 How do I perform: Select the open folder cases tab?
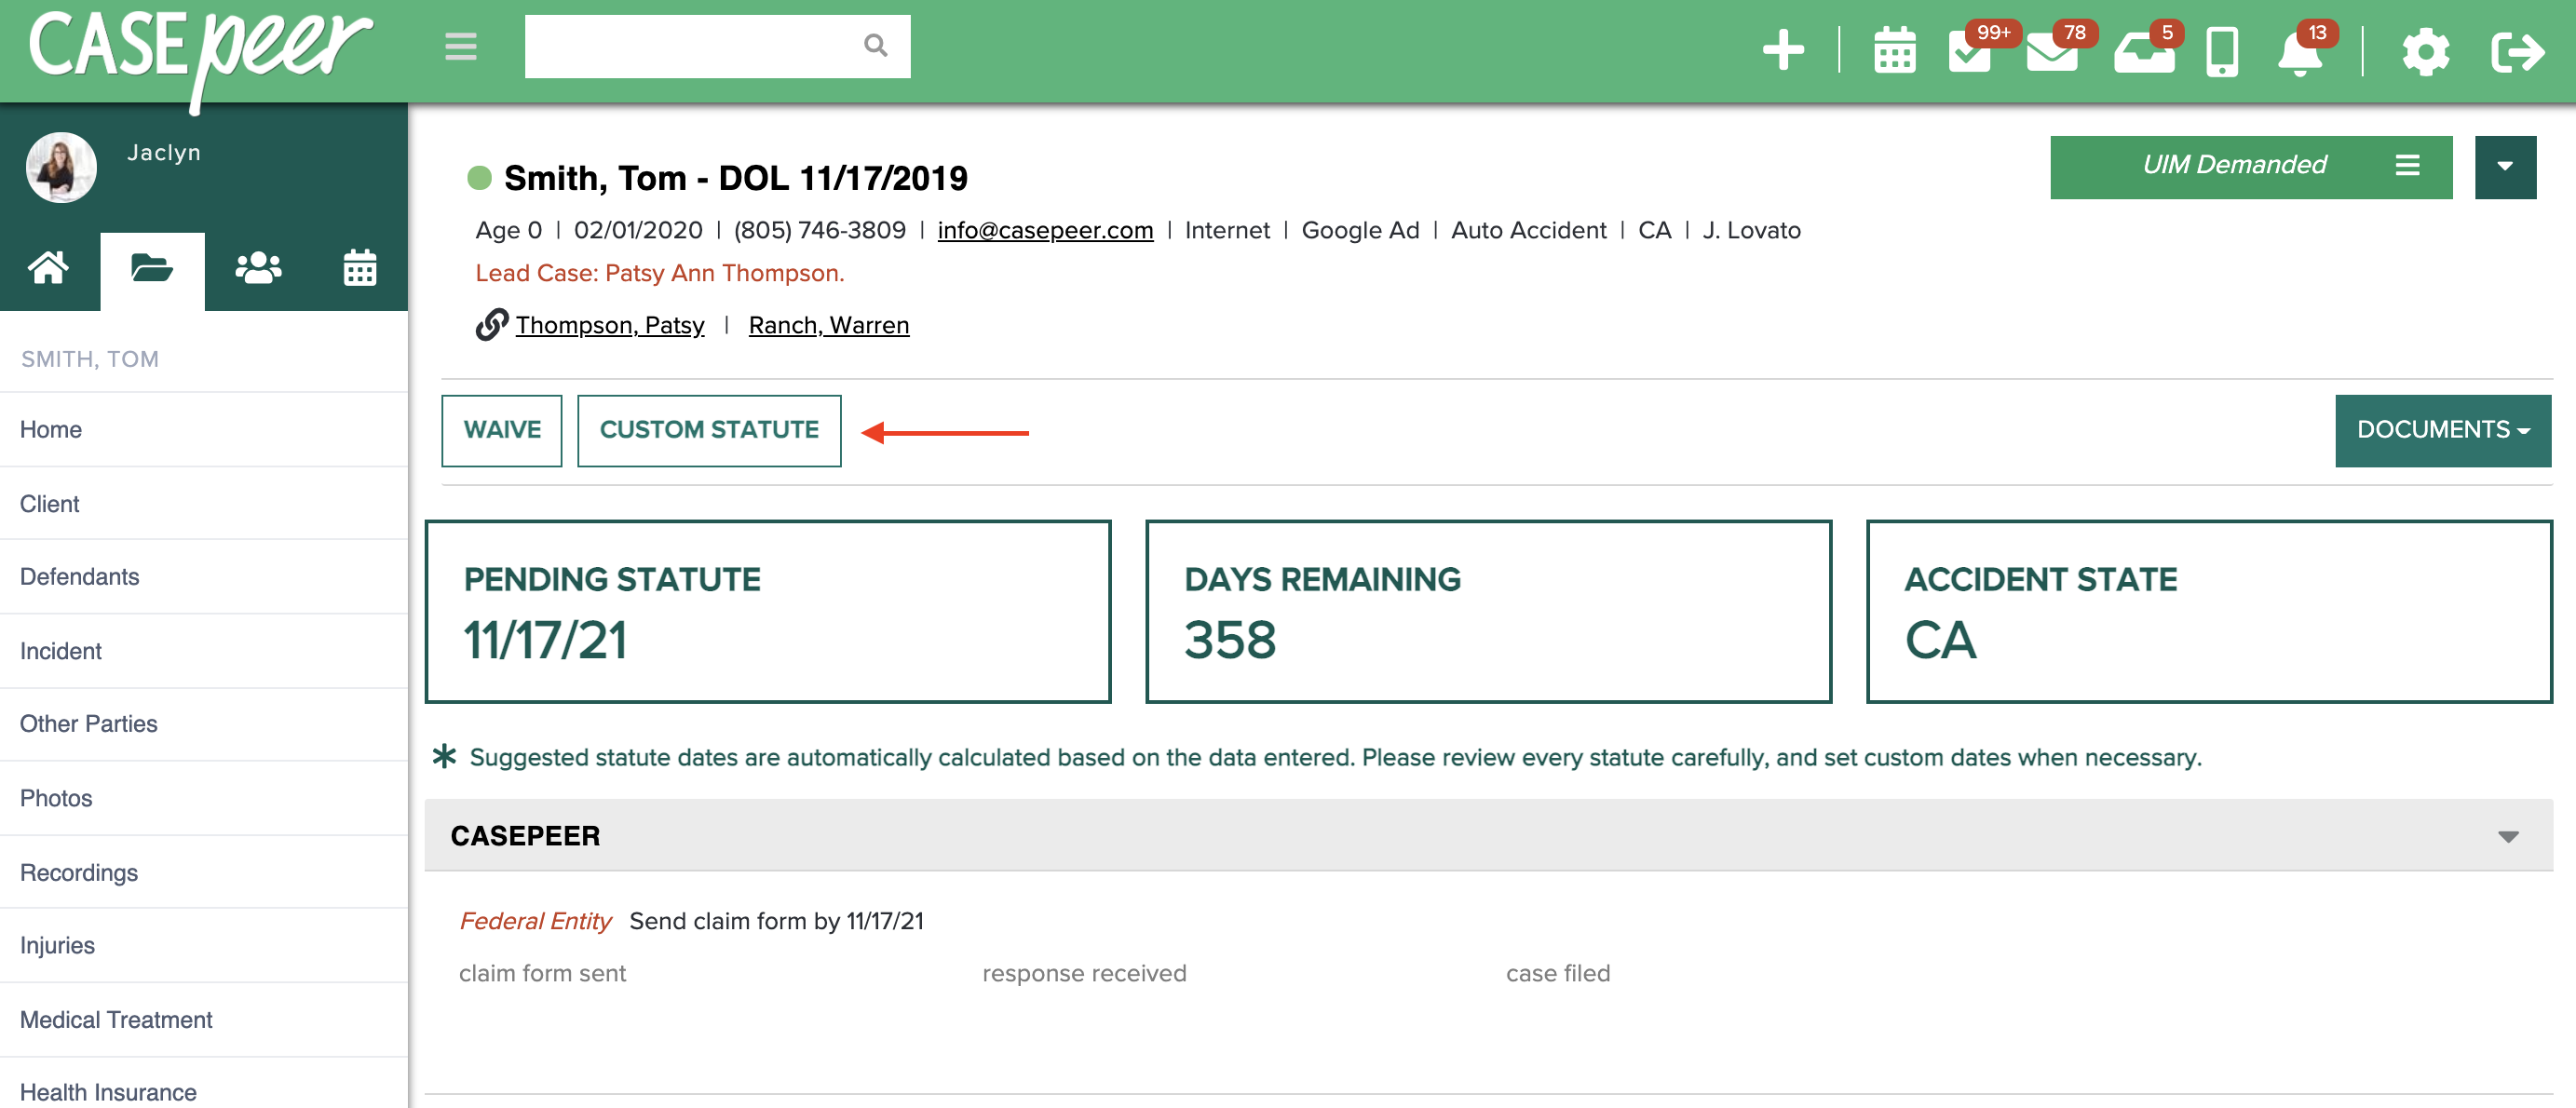point(152,268)
